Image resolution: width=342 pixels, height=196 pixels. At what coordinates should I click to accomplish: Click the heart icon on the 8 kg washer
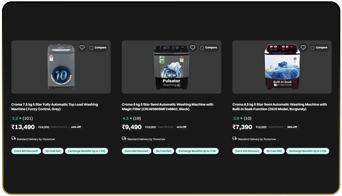click(192, 48)
